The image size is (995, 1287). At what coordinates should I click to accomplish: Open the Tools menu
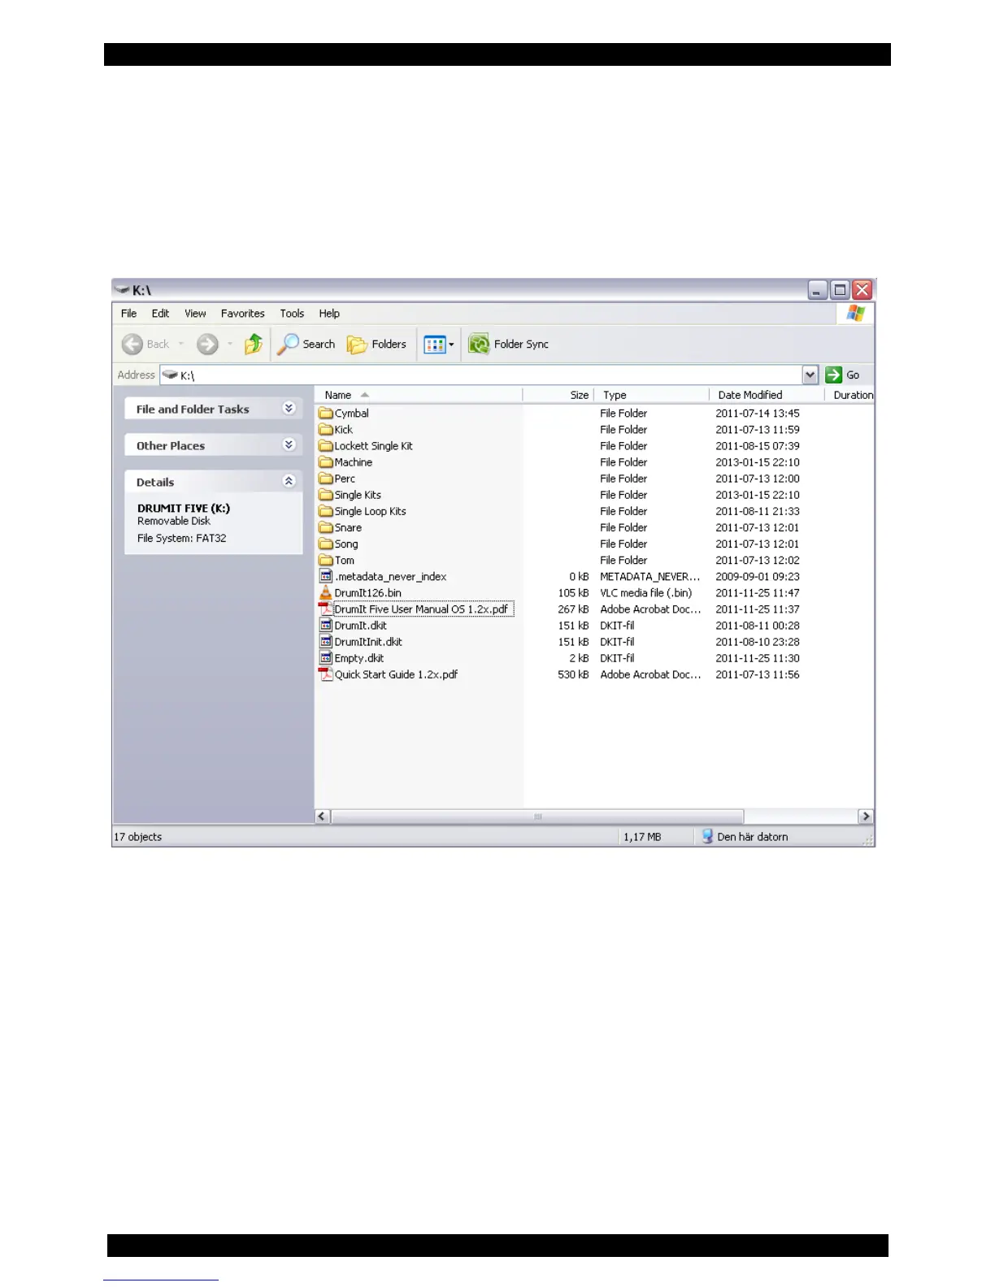pos(292,314)
